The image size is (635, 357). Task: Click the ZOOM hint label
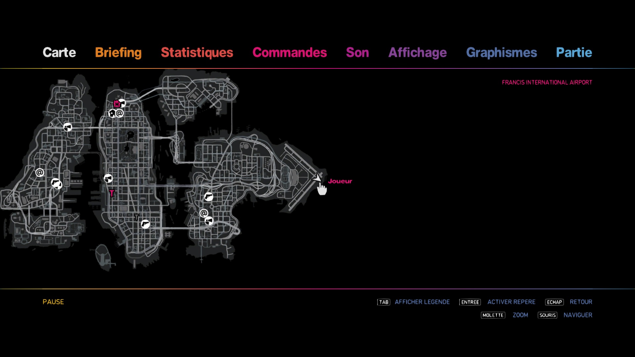520,315
